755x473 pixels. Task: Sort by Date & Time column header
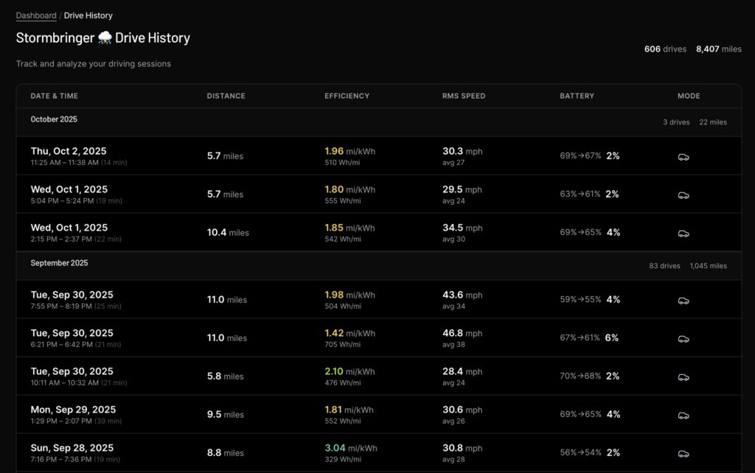[54, 96]
